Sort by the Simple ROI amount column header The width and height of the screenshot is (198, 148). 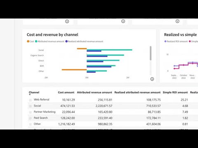[175, 92]
